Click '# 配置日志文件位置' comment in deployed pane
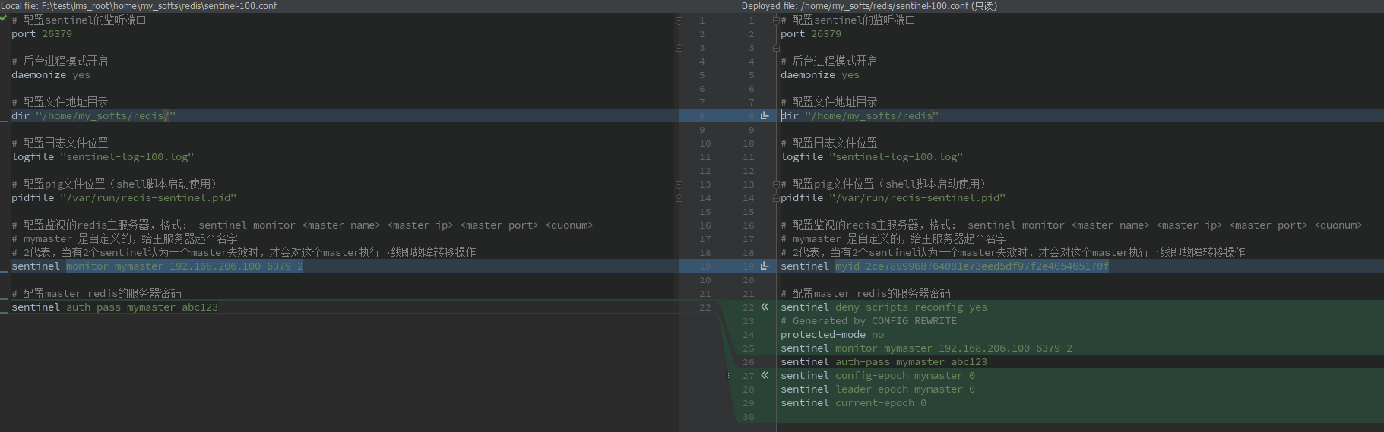 [x=829, y=143]
